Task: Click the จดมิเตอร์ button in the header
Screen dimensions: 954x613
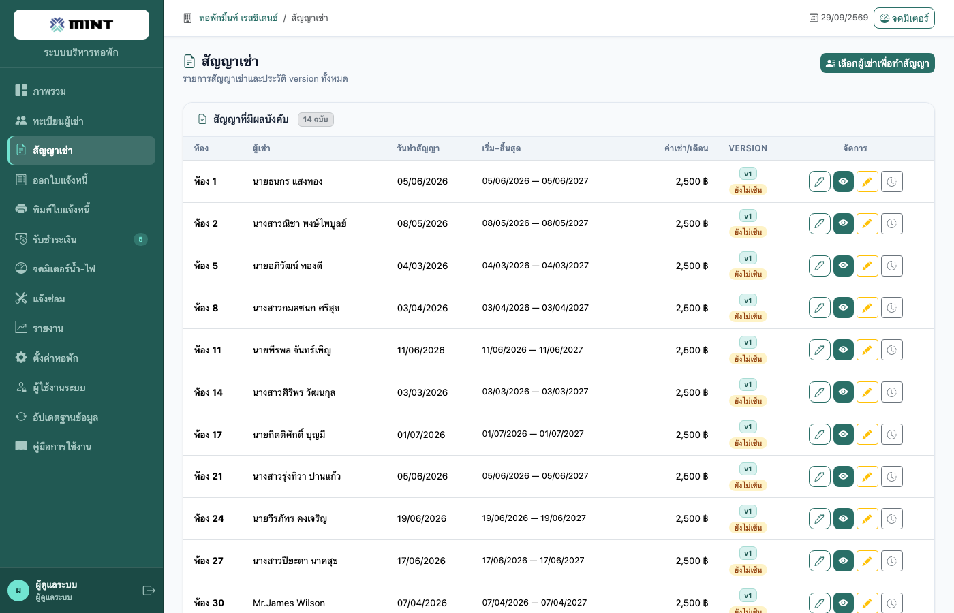Action: (904, 18)
